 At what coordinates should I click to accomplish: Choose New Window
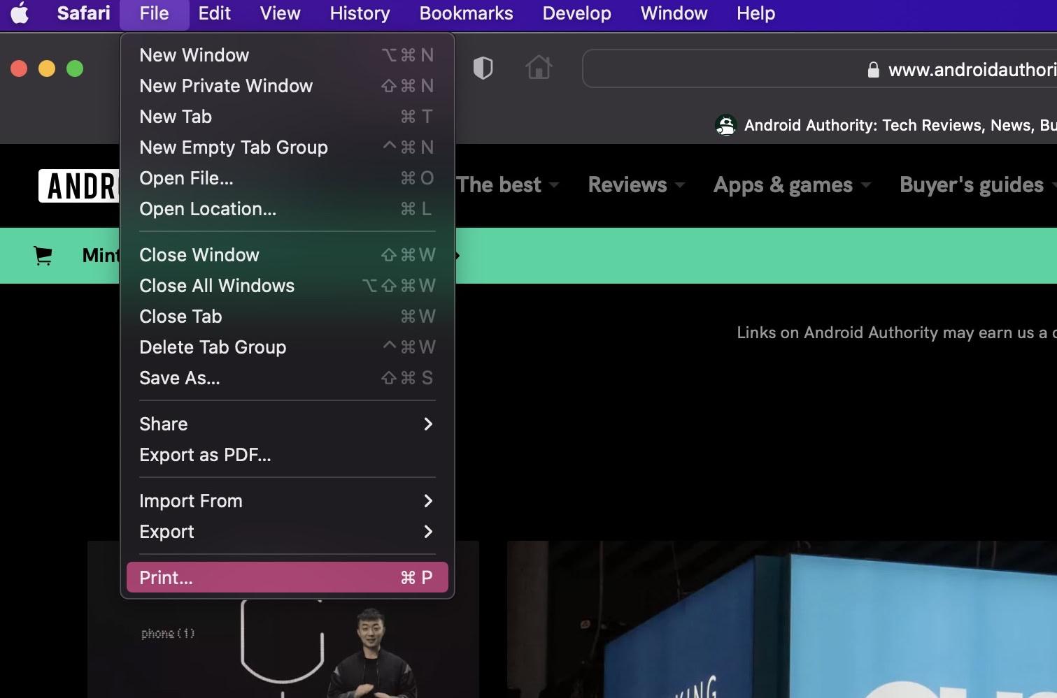287,55
